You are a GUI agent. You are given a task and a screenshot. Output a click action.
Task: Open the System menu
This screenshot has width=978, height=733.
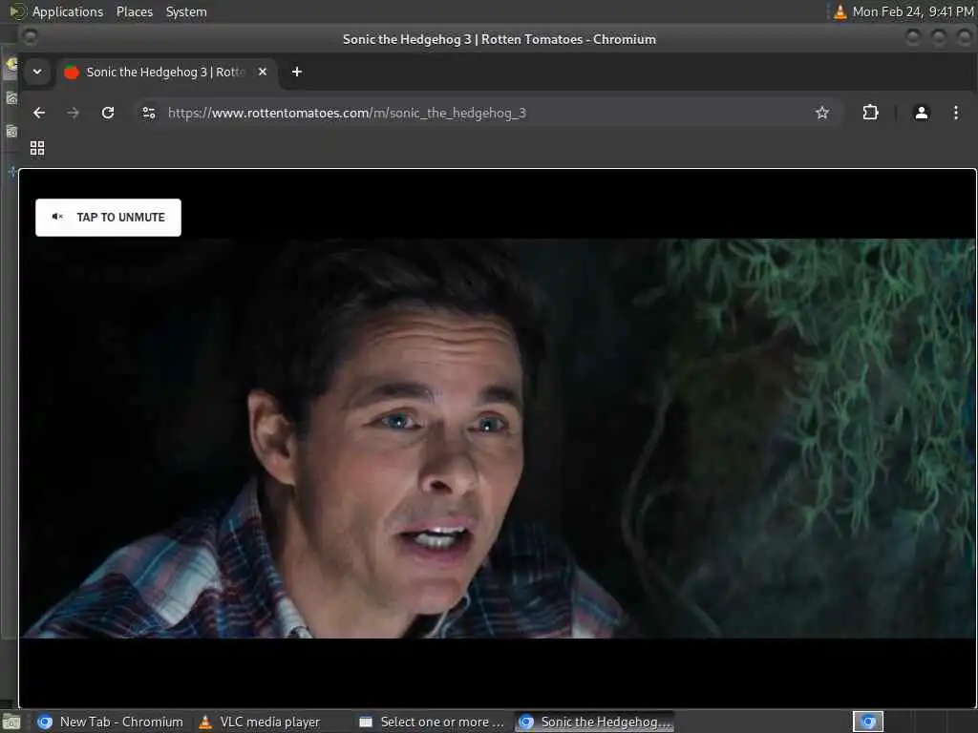[x=186, y=11]
